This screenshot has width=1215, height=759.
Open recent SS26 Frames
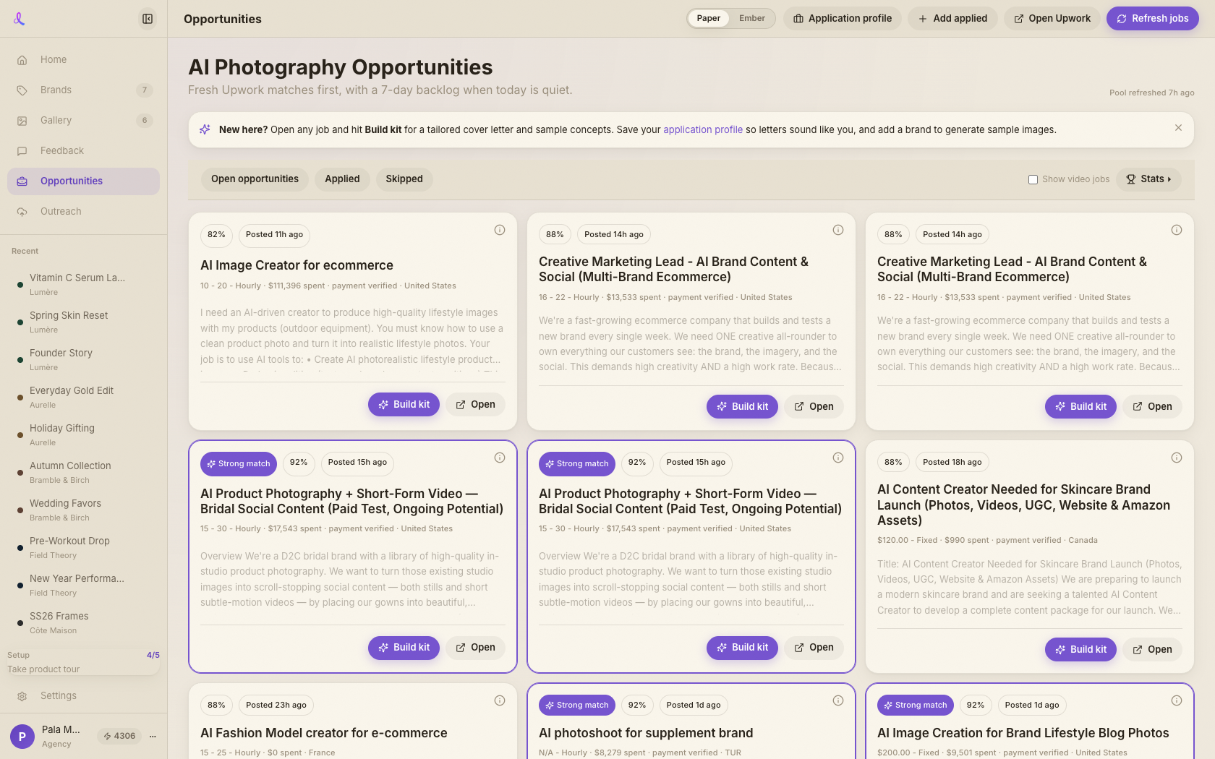(x=83, y=622)
